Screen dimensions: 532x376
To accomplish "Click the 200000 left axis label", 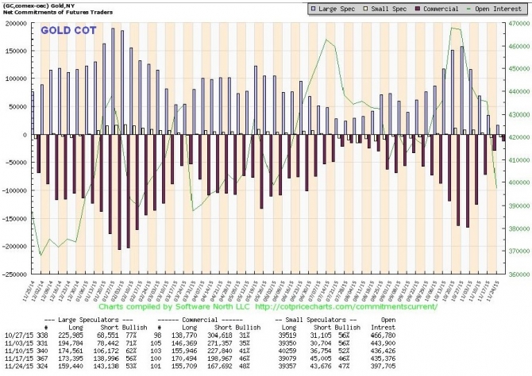I will pos(16,23).
